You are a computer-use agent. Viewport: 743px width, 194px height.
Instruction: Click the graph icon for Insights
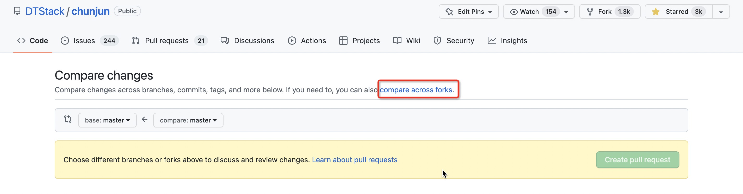point(492,41)
